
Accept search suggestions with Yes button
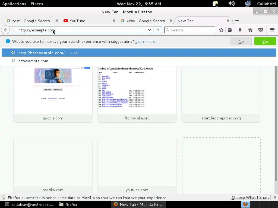(265, 41)
